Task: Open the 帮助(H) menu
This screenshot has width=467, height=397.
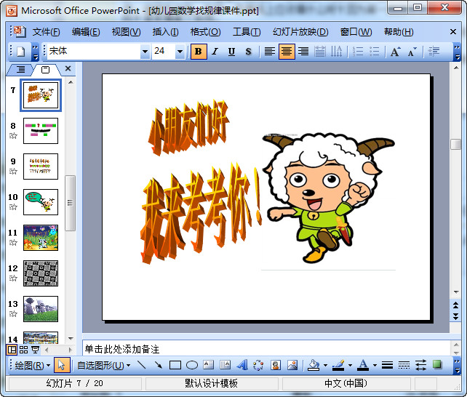Action: point(399,32)
